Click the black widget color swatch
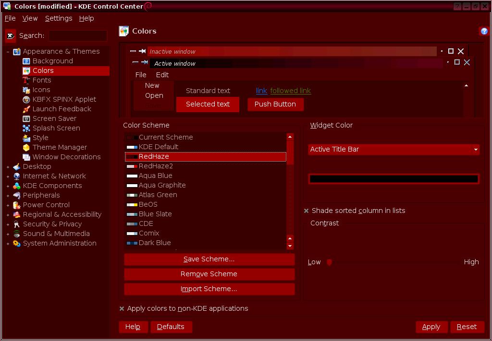Viewport: 492px width, 341px height. (x=394, y=179)
